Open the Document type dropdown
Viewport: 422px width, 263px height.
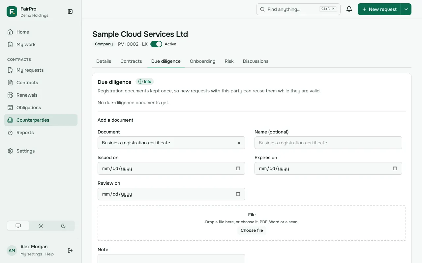171,143
